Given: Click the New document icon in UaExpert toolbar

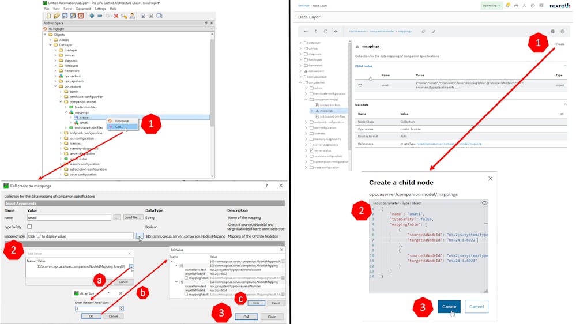Looking at the screenshot, I should coord(48,16).
